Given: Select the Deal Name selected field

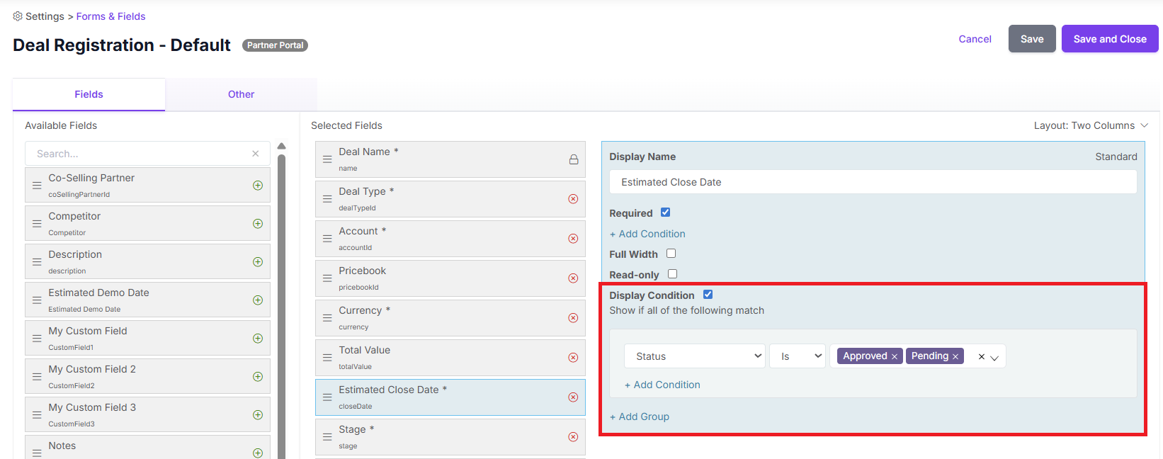Looking at the screenshot, I should [450, 159].
